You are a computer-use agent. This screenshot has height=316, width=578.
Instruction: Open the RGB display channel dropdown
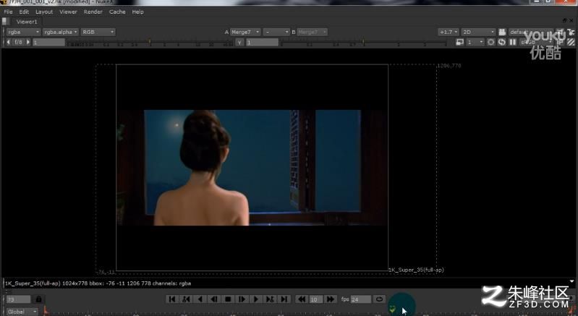point(98,32)
